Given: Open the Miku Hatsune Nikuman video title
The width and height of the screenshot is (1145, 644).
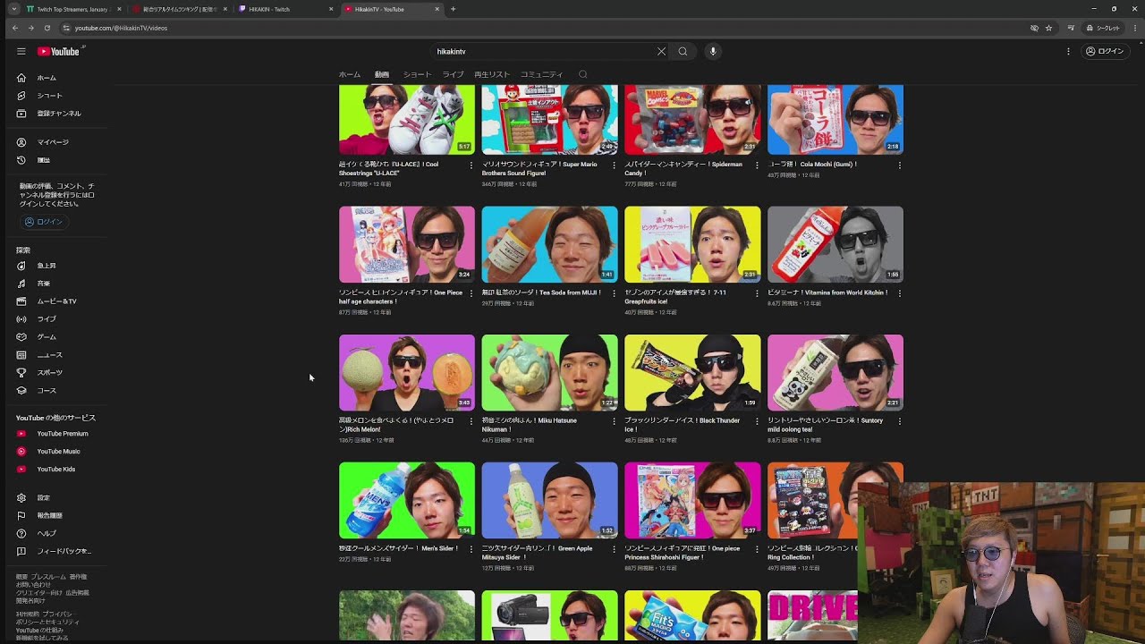Looking at the screenshot, I should [531, 425].
